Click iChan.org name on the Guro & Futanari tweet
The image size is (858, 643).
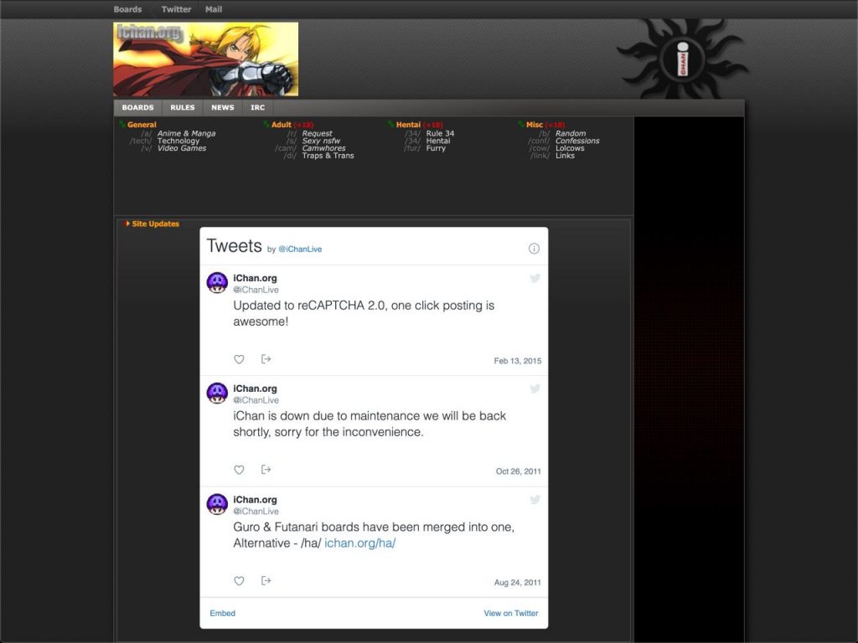pyautogui.click(x=255, y=500)
